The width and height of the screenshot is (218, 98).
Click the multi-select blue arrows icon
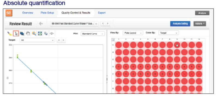pyautogui.click(x=22, y=34)
